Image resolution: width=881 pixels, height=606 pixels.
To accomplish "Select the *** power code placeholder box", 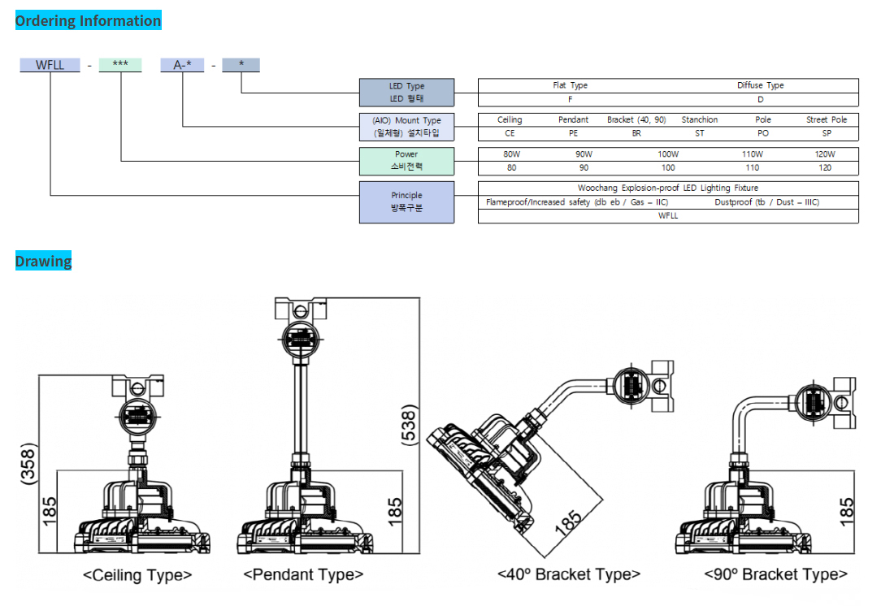I will coord(120,65).
